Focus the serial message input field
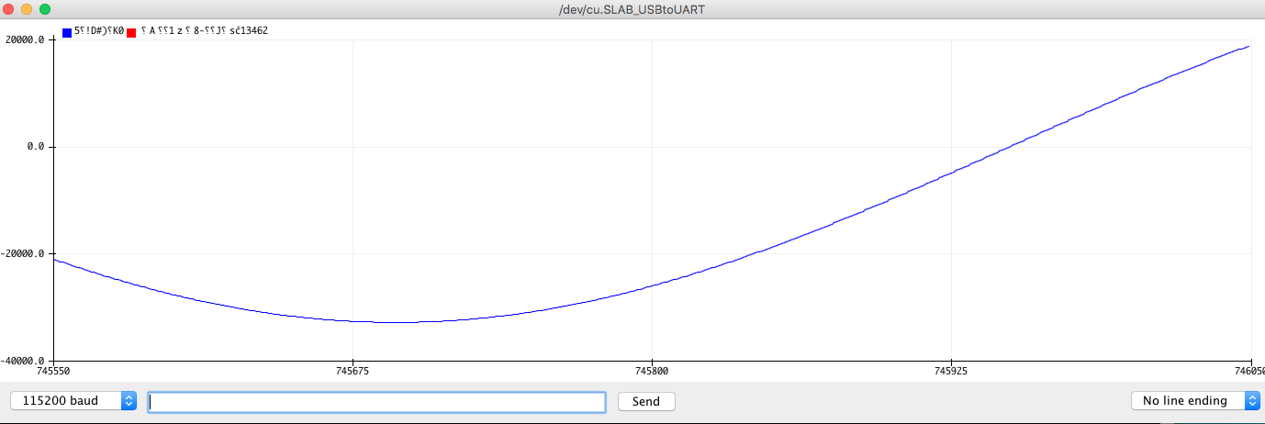1265x424 pixels. click(376, 402)
